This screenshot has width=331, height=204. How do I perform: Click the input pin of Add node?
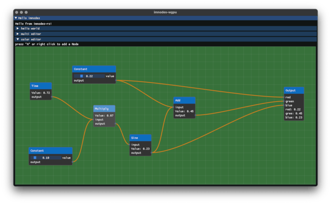[x=174, y=107]
